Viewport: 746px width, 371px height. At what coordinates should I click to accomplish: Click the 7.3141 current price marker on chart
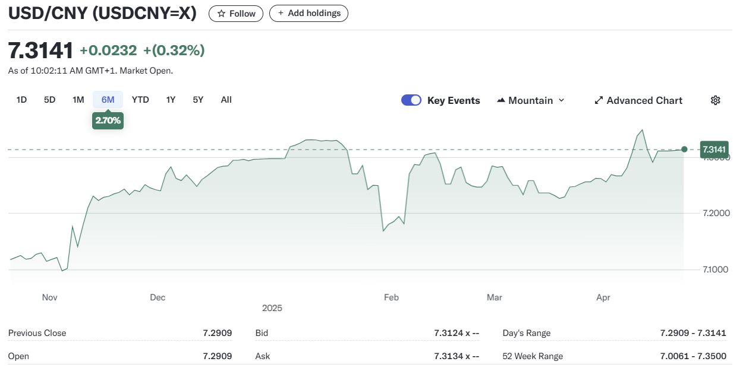pyautogui.click(x=714, y=149)
